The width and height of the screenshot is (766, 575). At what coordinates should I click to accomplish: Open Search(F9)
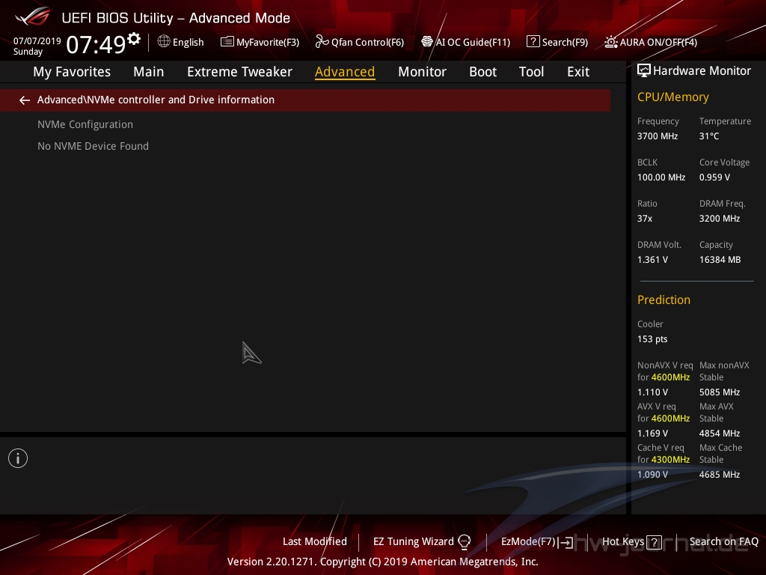click(565, 43)
